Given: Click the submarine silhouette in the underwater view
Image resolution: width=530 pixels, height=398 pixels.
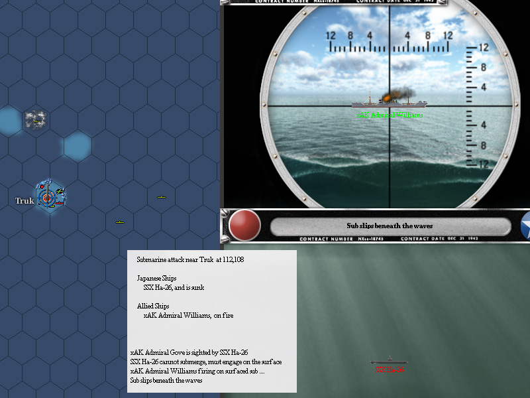Looking at the screenshot, I should 389,361.
